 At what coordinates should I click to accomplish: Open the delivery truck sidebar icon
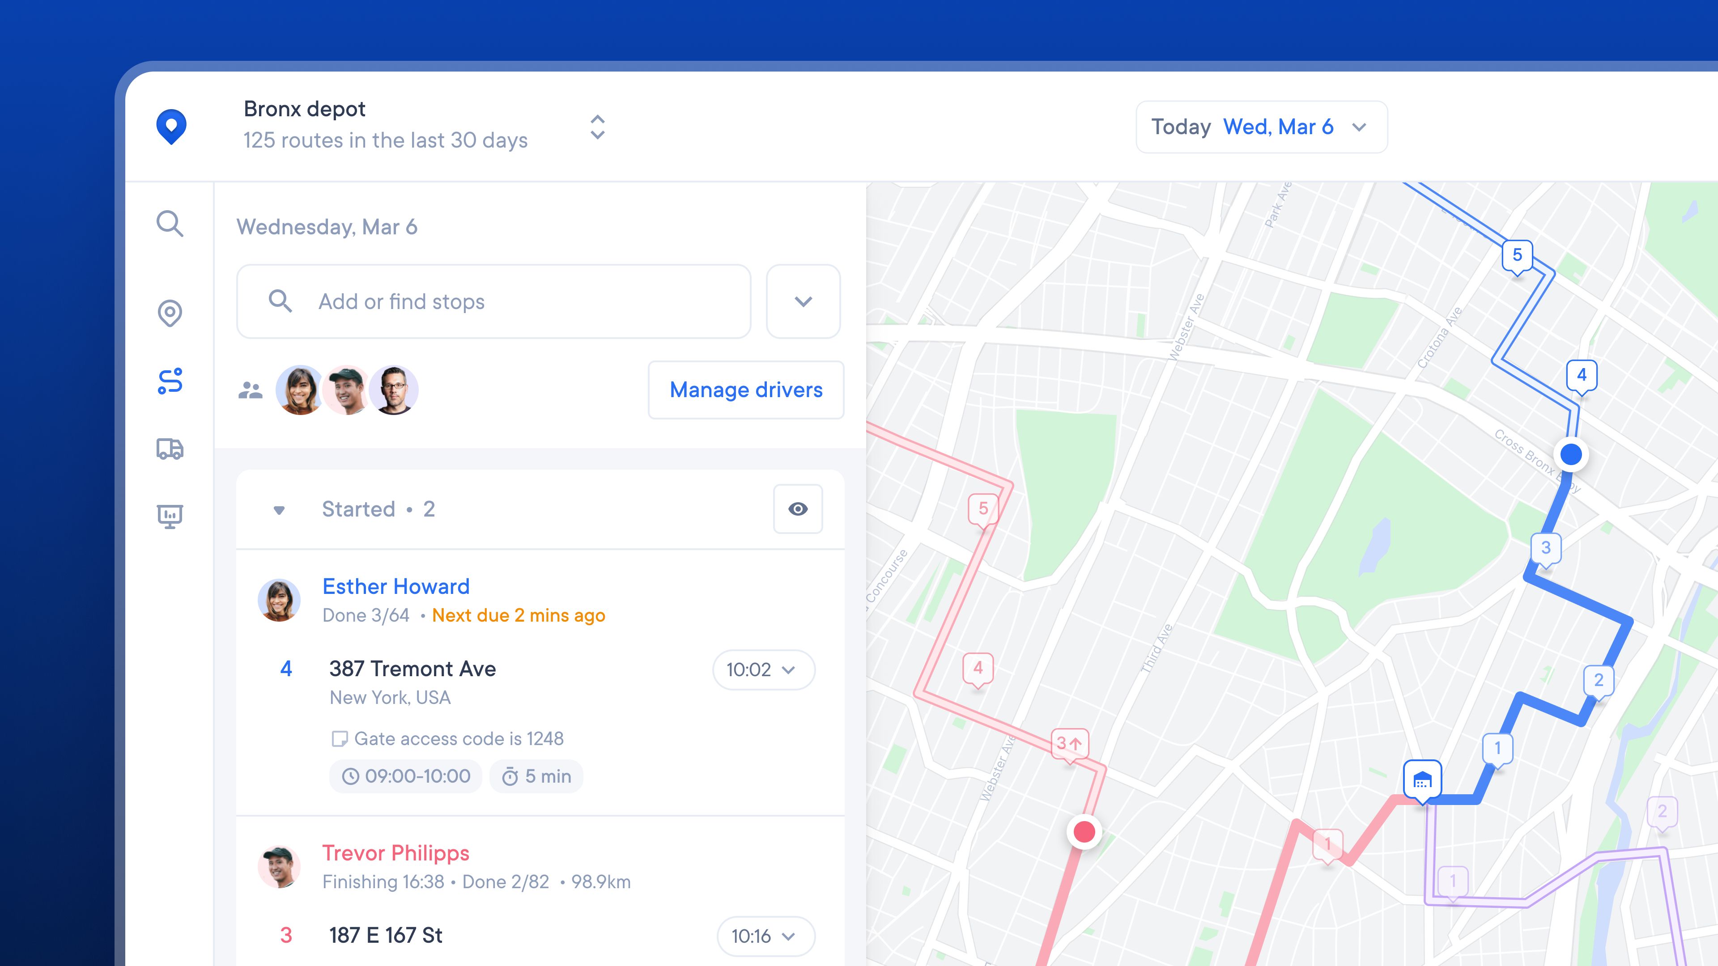(x=170, y=449)
